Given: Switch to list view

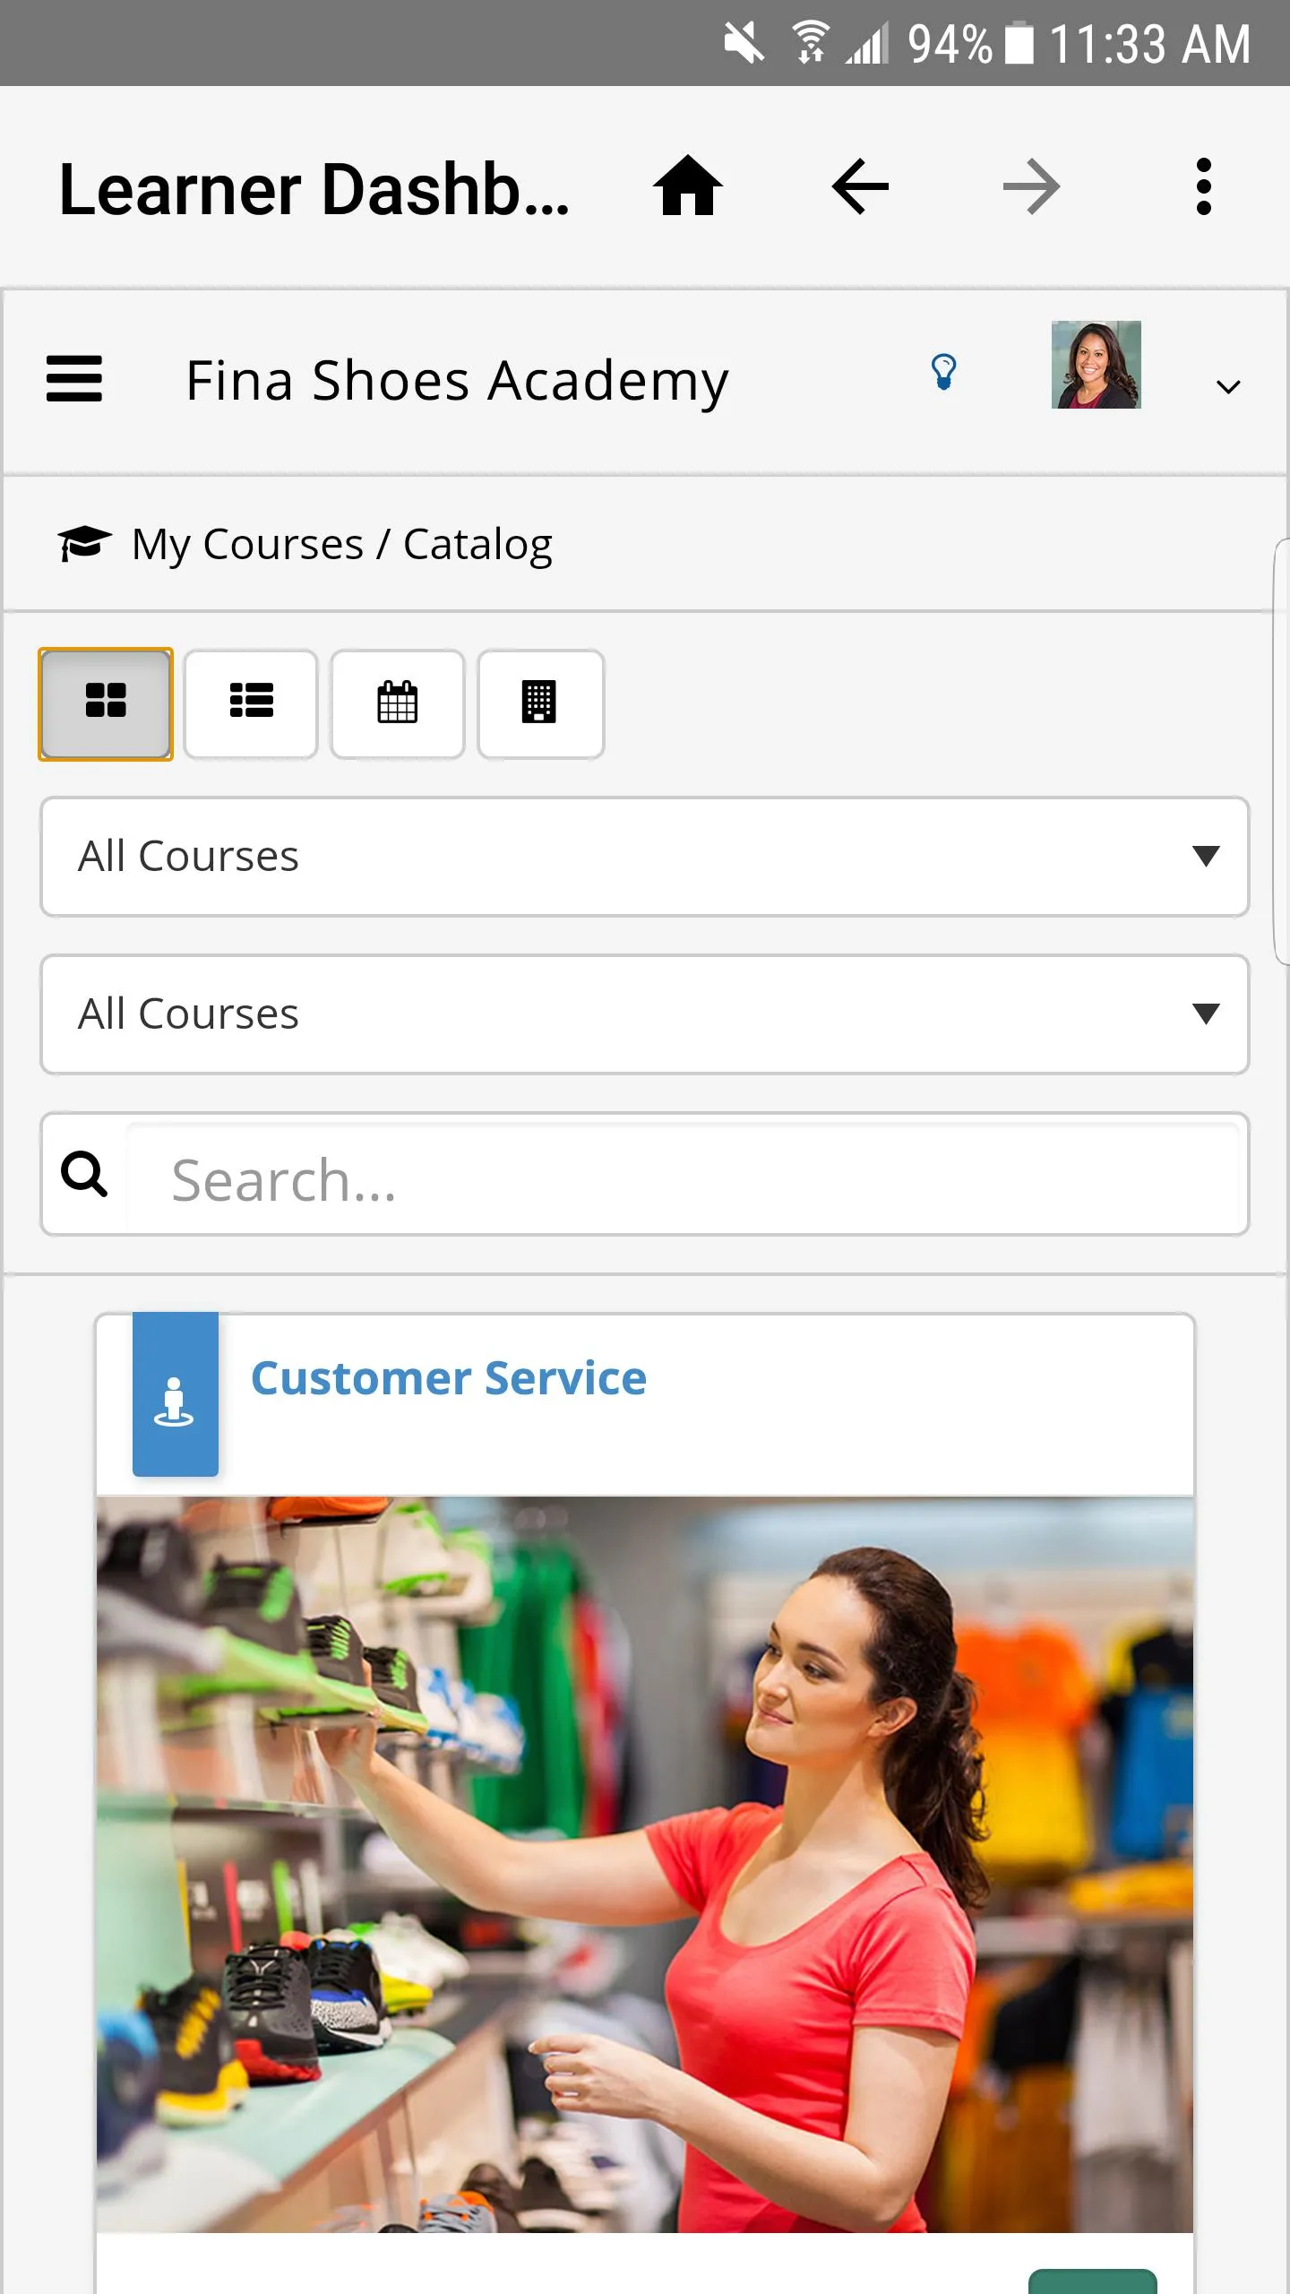Looking at the screenshot, I should point(251,704).
